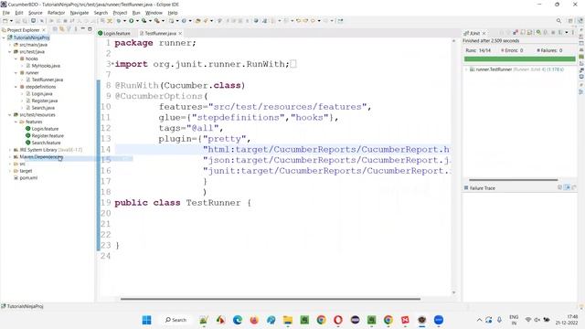Collapse the src/test/resources folder
Screen dimensions: 585x329
click(10, 115)
